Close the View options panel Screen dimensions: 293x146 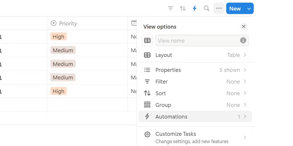[244, 26]
